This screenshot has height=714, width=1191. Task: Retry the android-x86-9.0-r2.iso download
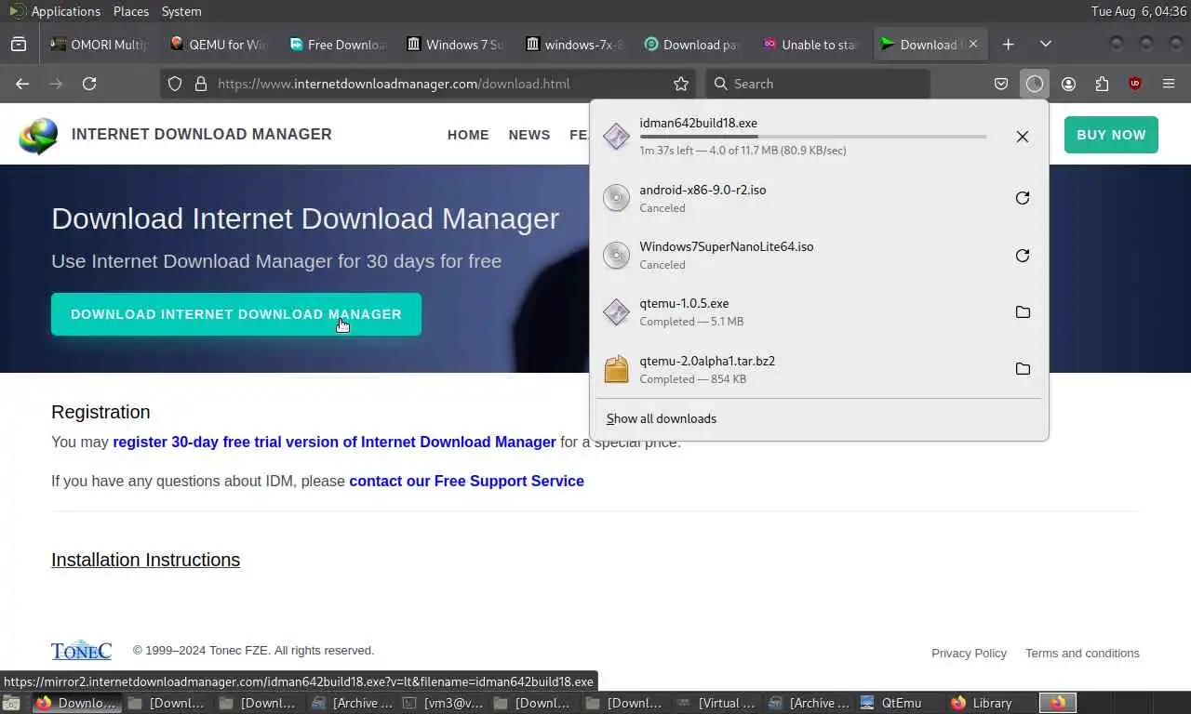pyautogui.click(x=1022, y=198)
